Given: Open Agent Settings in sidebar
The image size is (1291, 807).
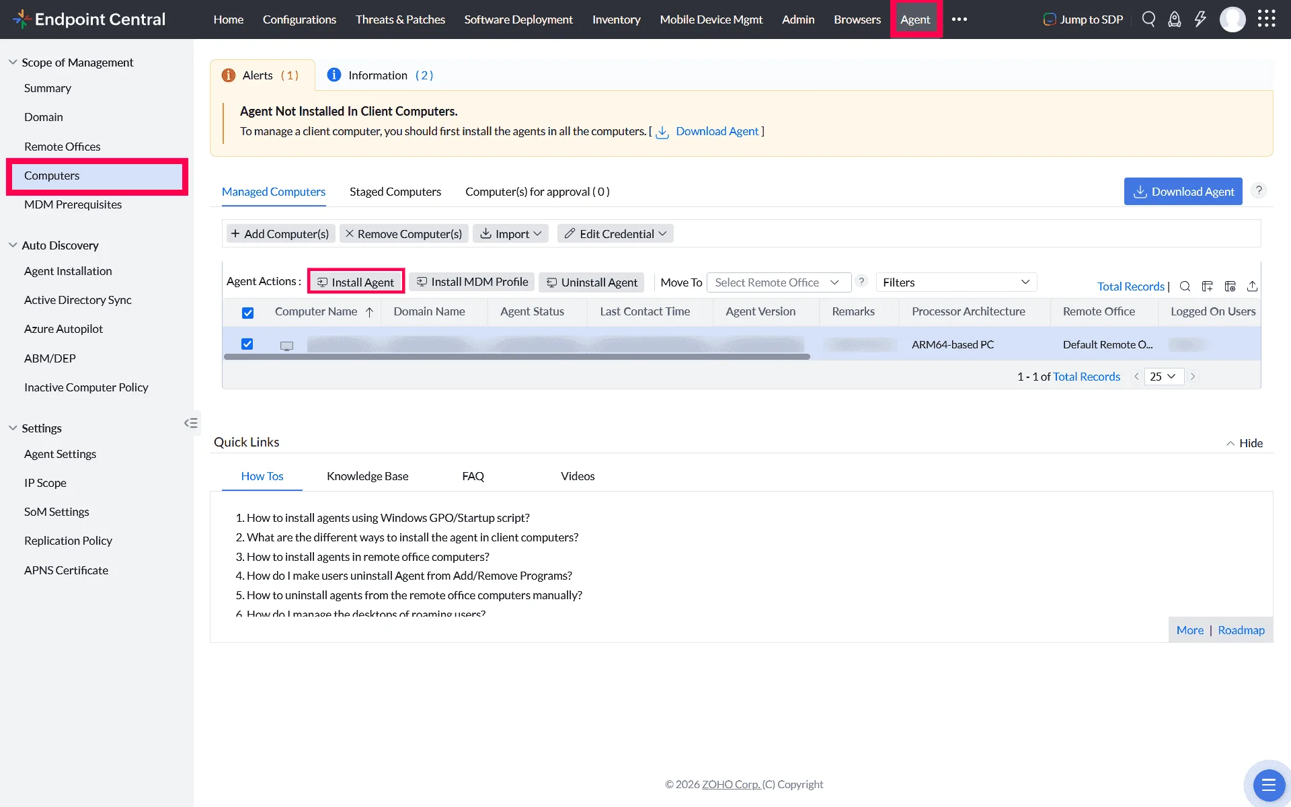Looking at the screenshot, I should (x=61, y=454).
